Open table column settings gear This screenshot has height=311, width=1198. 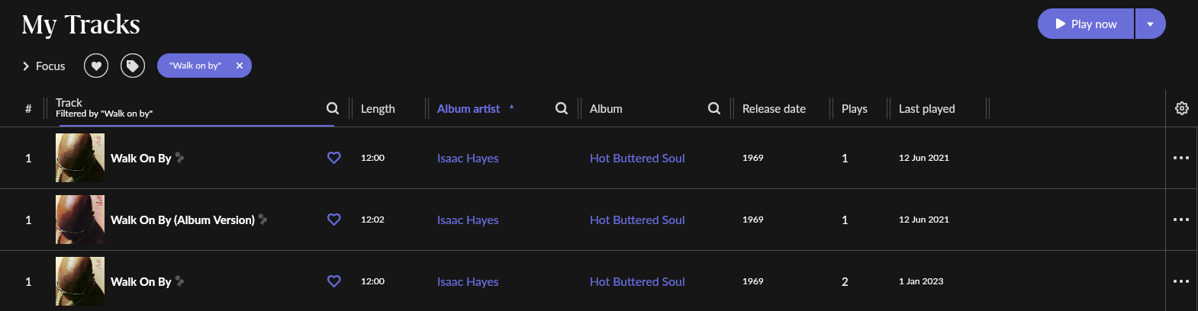[x=1182, y=108]
